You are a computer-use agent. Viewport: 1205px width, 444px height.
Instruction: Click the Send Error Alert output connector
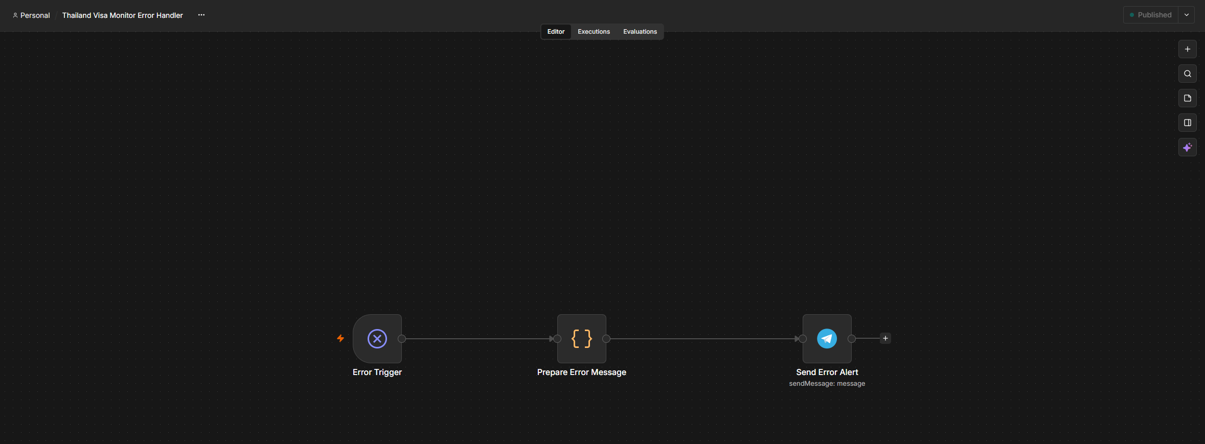click(x=852, y=339)
